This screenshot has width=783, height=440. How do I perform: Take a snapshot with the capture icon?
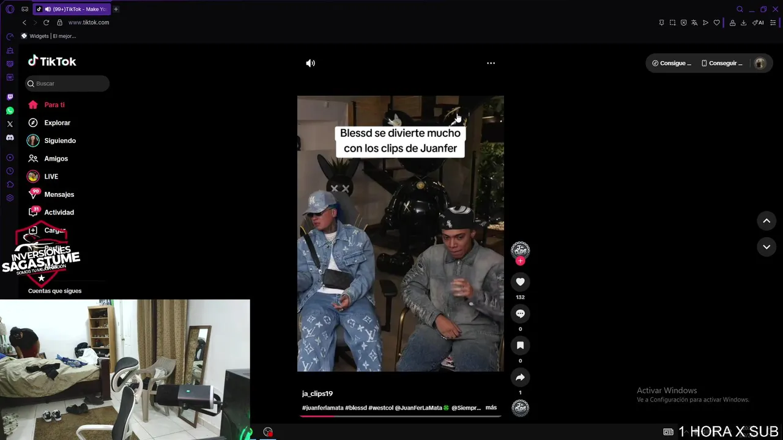(x=672, y=23)
